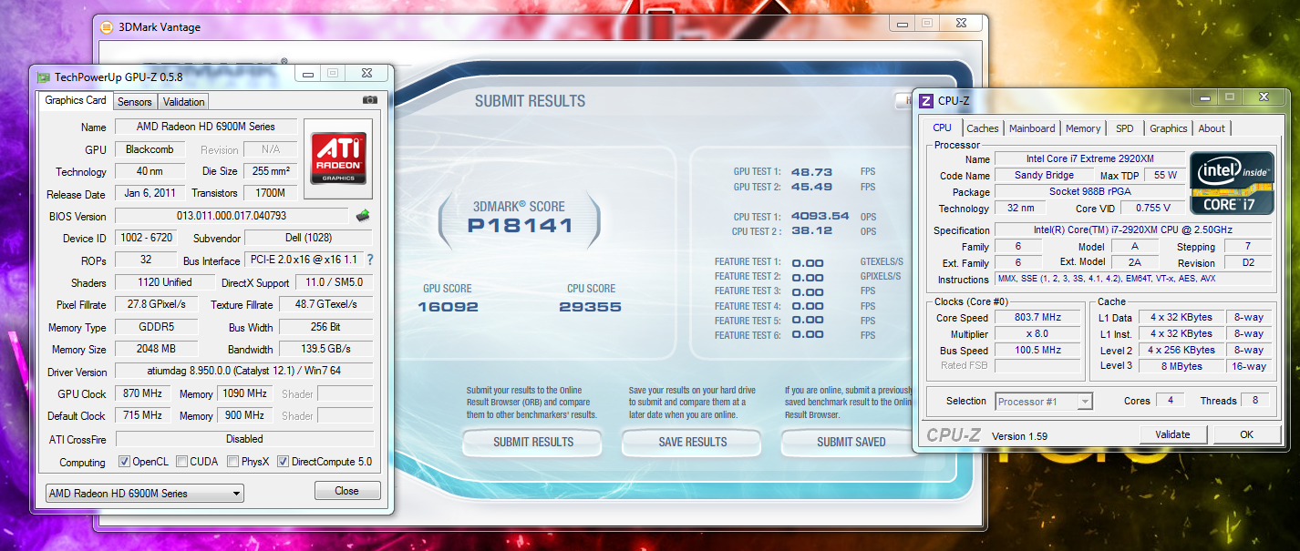Click the Package value Socket 988B rPGA
Screen dimensions: 1300x551
pos(1090,192)
